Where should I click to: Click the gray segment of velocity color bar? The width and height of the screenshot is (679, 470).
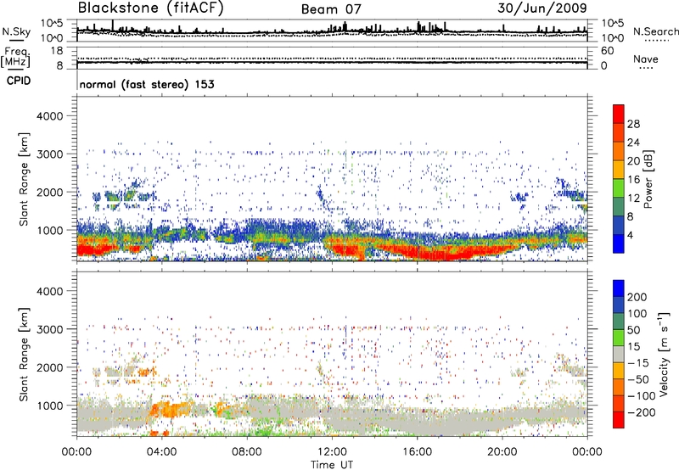coord(619,354)
